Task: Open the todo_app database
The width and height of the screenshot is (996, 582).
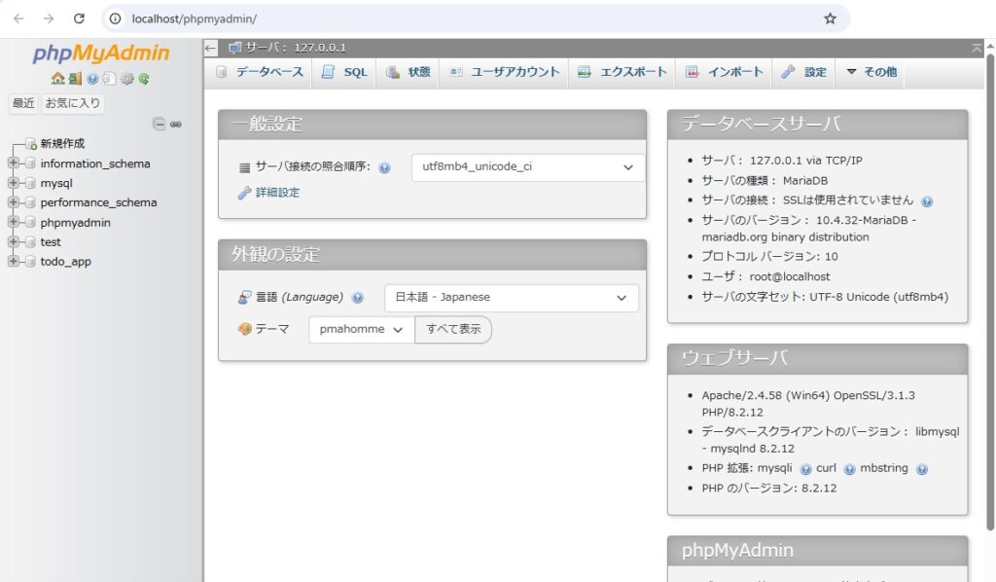Action: [x=65, y=261]
